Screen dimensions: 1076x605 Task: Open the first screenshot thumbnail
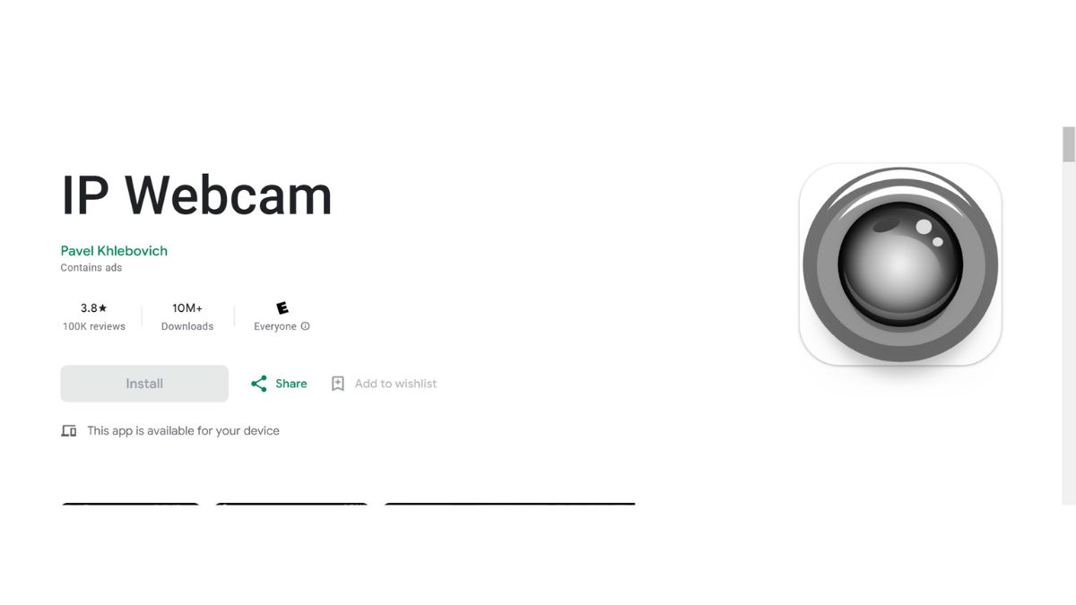131,504
